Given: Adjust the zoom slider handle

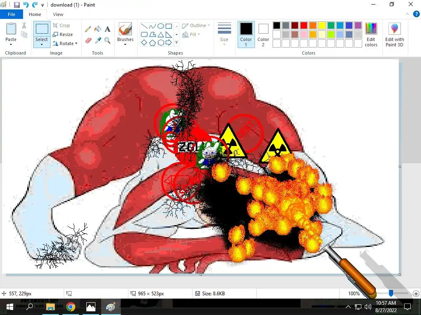Looking at the screenshot, I should pos(391,294).
